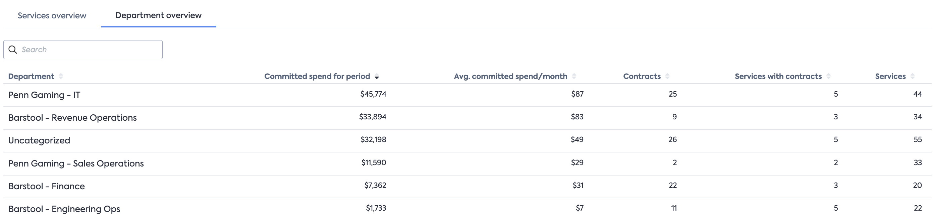This screenshot has height=220, width=933.
Task: Click the search magnifier icon
Action: click(13, 50)
